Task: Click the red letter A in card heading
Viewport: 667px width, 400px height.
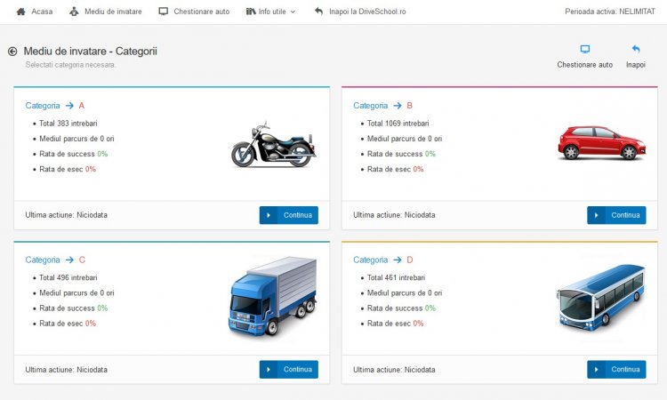Action: pos(82,106)
